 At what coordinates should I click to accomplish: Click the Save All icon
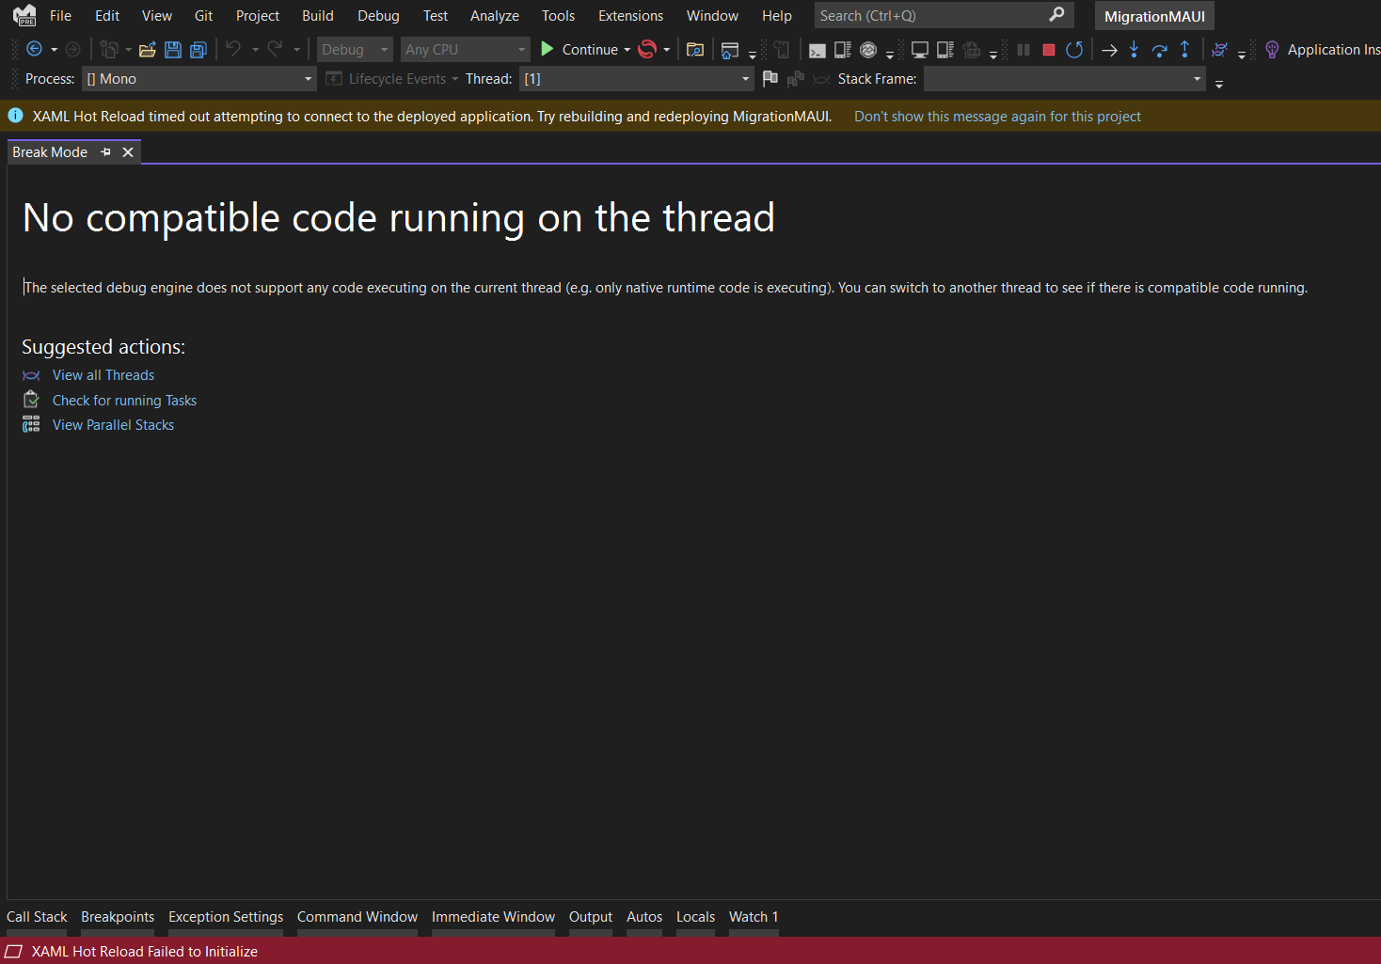[x=198, y=49]
